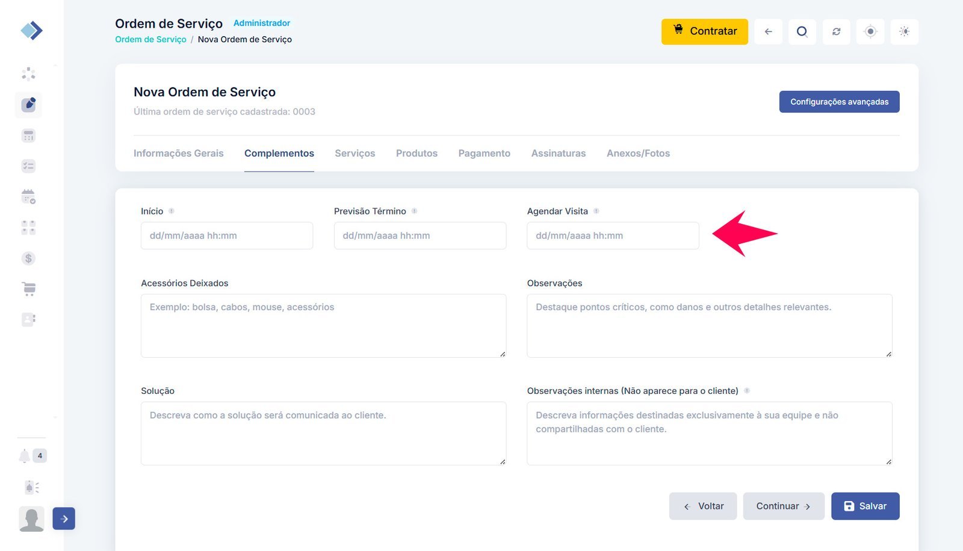The width and height of the screenshot is (963, 551).
Task: Switch to the Serviços tab
Action: [x=355, y=154]
